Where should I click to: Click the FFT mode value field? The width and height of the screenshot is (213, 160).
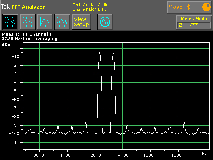tap(194, 25)
